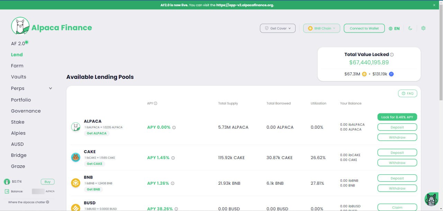
Task: Expand the Perps submenu chevron
Action: (51, 88)
